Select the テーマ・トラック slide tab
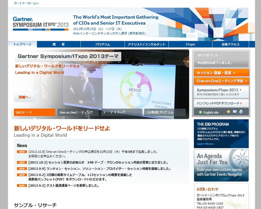This screenshot has width=261, height=209. 121,112
